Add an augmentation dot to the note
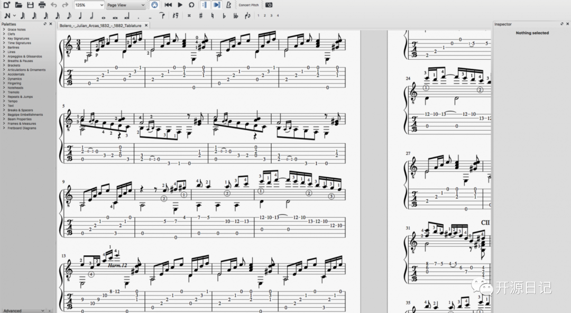 pos(139,18)
